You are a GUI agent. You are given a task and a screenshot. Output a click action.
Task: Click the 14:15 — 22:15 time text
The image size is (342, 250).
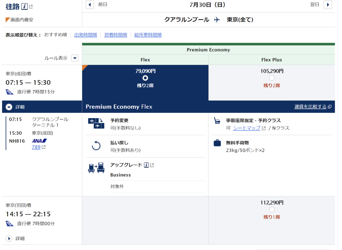coord(28,214)
